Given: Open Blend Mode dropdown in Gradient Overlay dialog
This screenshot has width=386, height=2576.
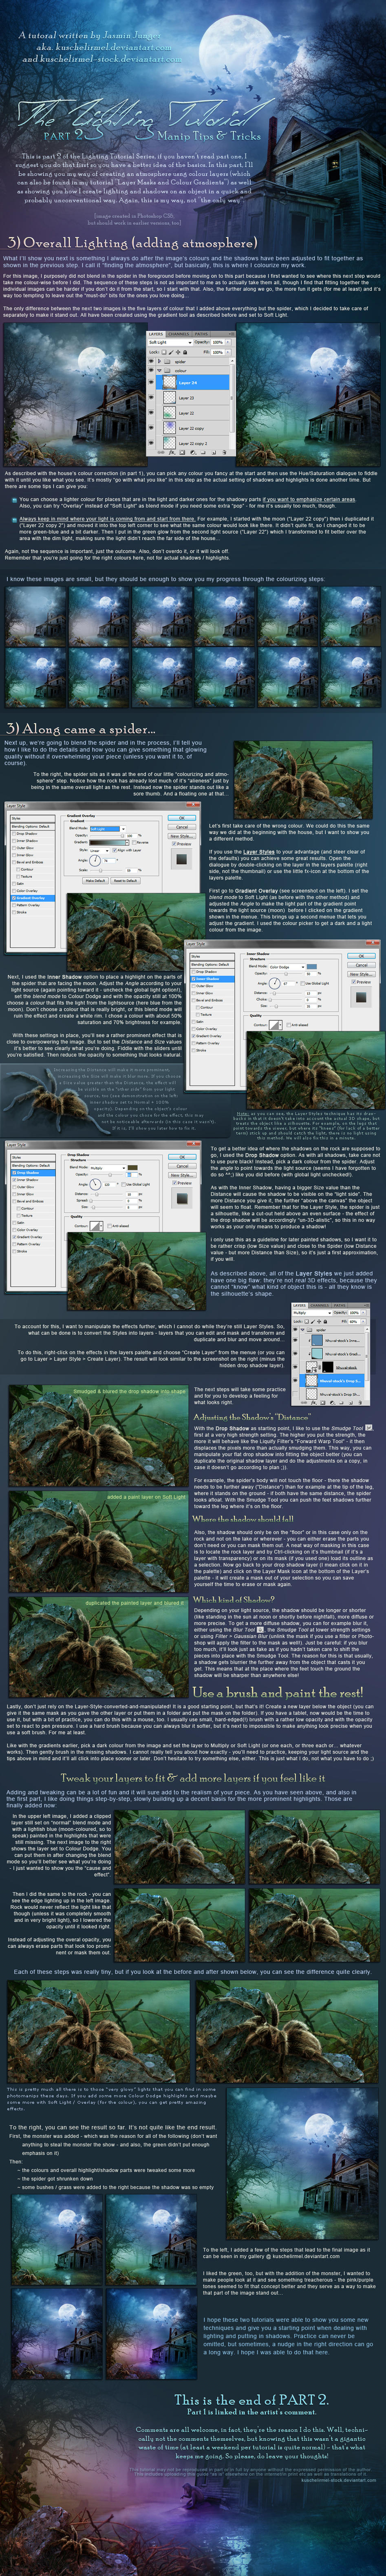Looking at the screenshot, I should [108, 829].
